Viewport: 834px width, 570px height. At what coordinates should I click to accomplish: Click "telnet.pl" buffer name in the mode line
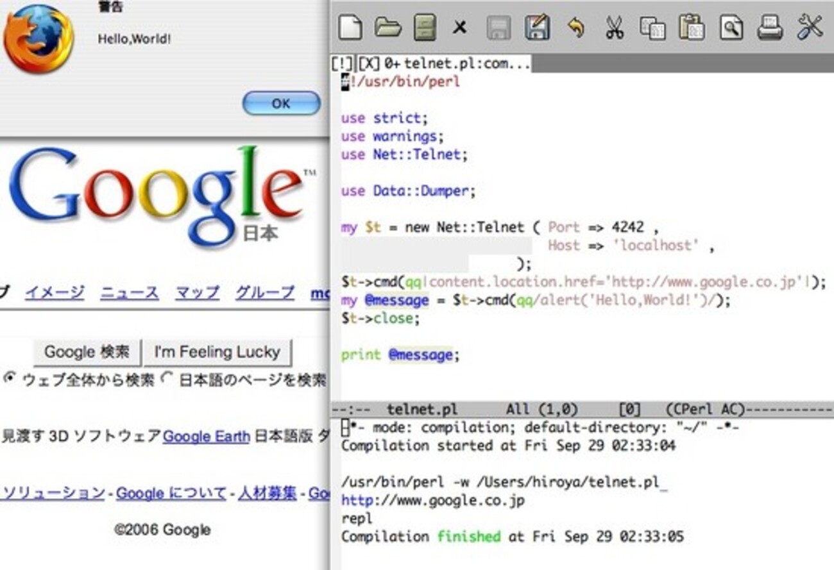pyautogui.click(x=422, y=410)
